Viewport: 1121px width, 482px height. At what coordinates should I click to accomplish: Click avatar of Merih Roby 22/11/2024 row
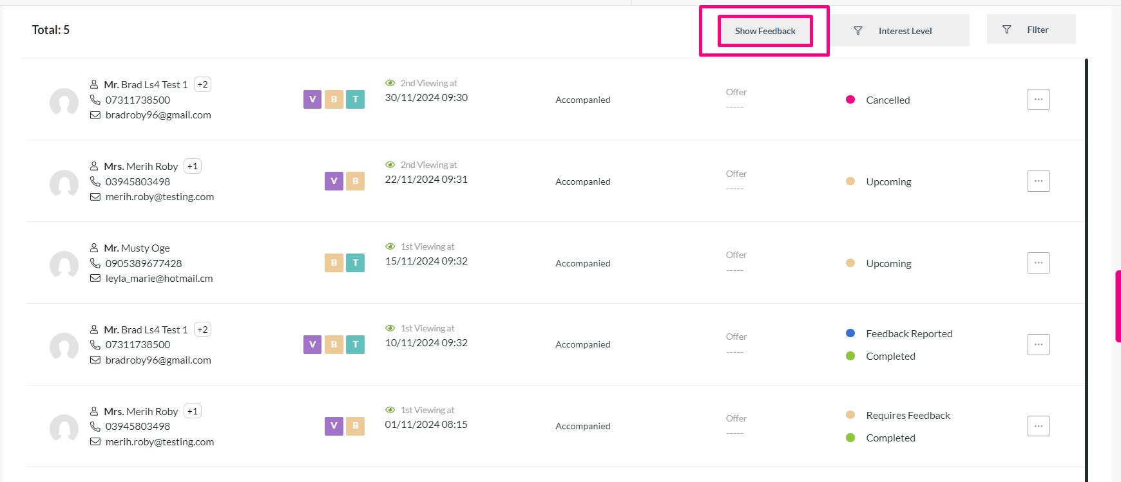64,183
